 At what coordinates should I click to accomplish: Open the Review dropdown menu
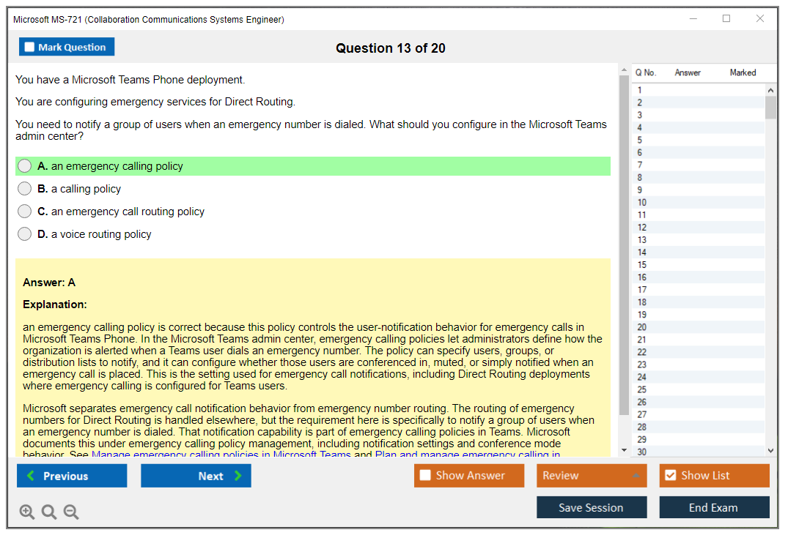(592, 475)
